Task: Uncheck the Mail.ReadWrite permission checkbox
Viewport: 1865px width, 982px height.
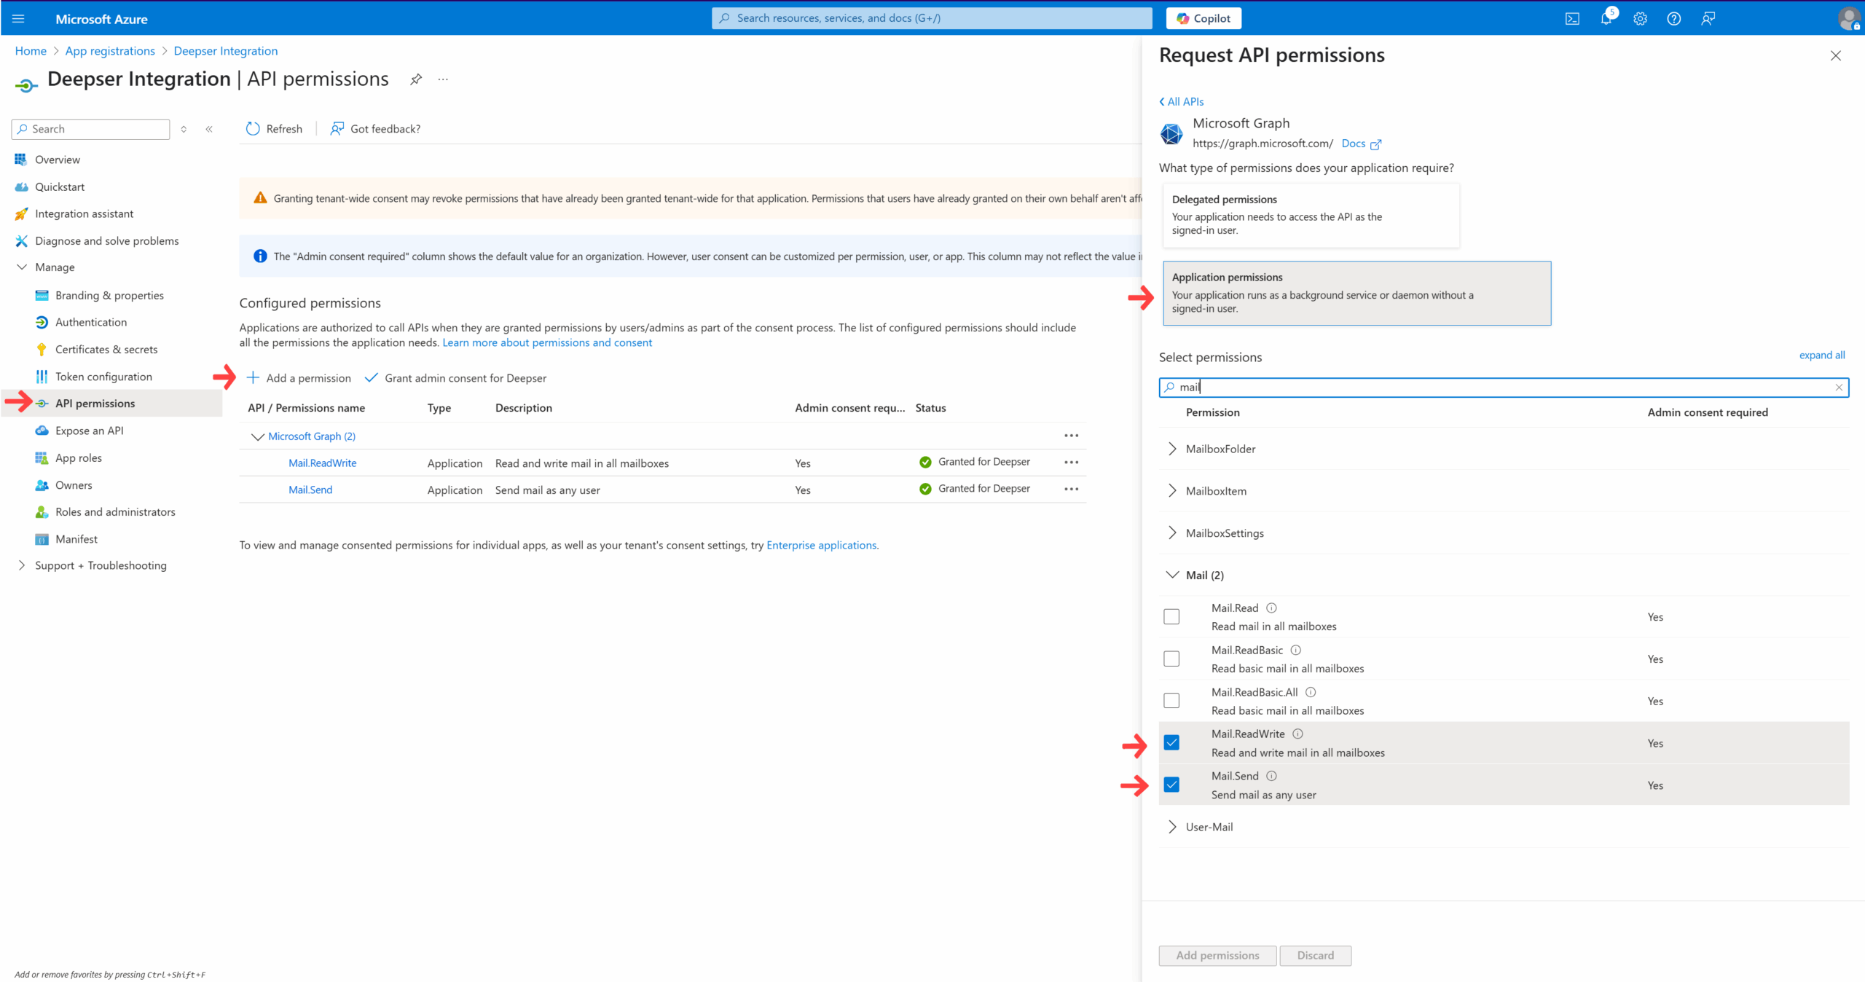Action: (x=1171, y=743)
